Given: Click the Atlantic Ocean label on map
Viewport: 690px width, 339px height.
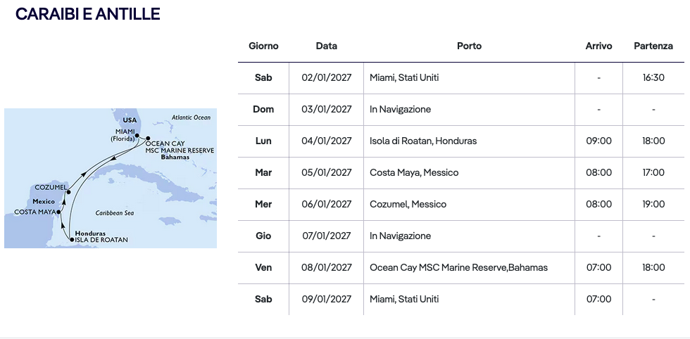Looking at the screenshot, I should (192, 118).
